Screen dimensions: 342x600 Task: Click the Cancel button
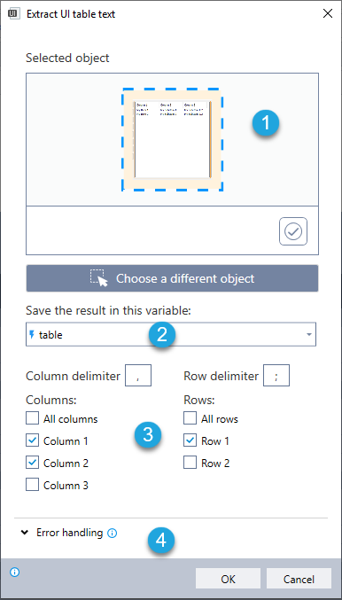299,579
